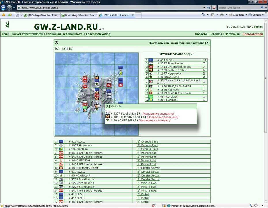The image size is (268, 208).
Task: Click Butterfly Effect attack-possible link
Action: click(x=162, y=117)
